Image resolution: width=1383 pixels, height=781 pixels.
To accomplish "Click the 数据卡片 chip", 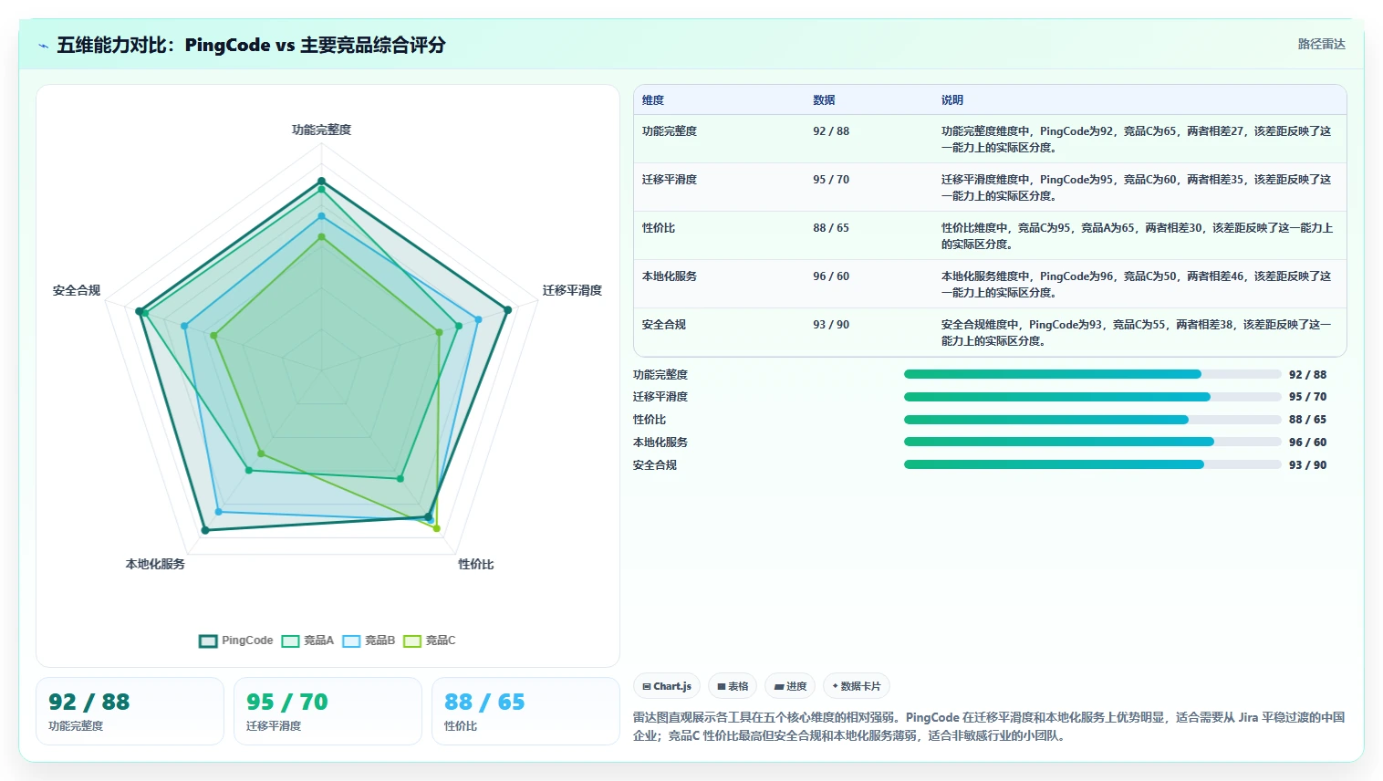I will (857, 686).
